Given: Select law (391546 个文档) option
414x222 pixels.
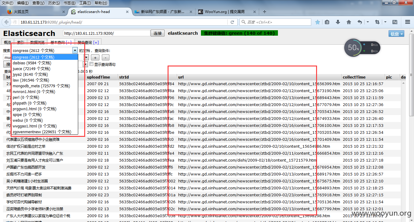Looking at the screenshot, I should [45, 80].
